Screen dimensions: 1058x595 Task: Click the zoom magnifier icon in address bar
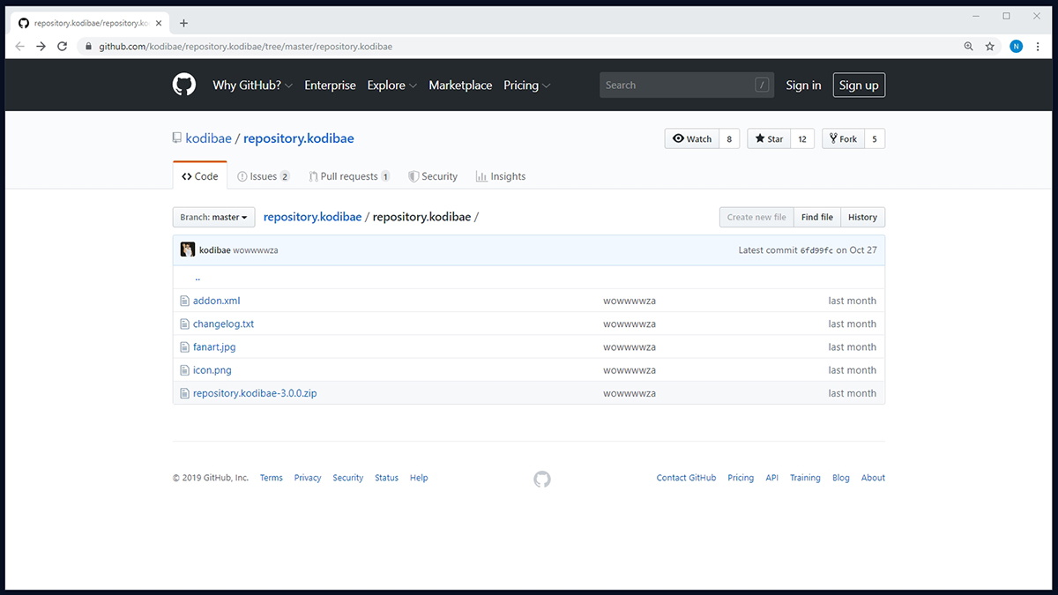(x=969, y=47)
